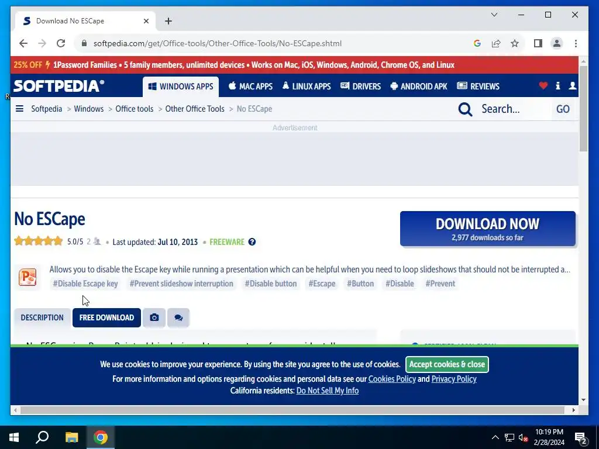The image size is (599, 449).
Task: Go back to the previous page
Action: click(x=23, y=43)
